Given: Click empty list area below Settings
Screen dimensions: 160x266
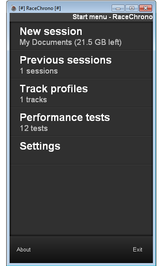Looking at the screenshot, I should coord(81,200).
